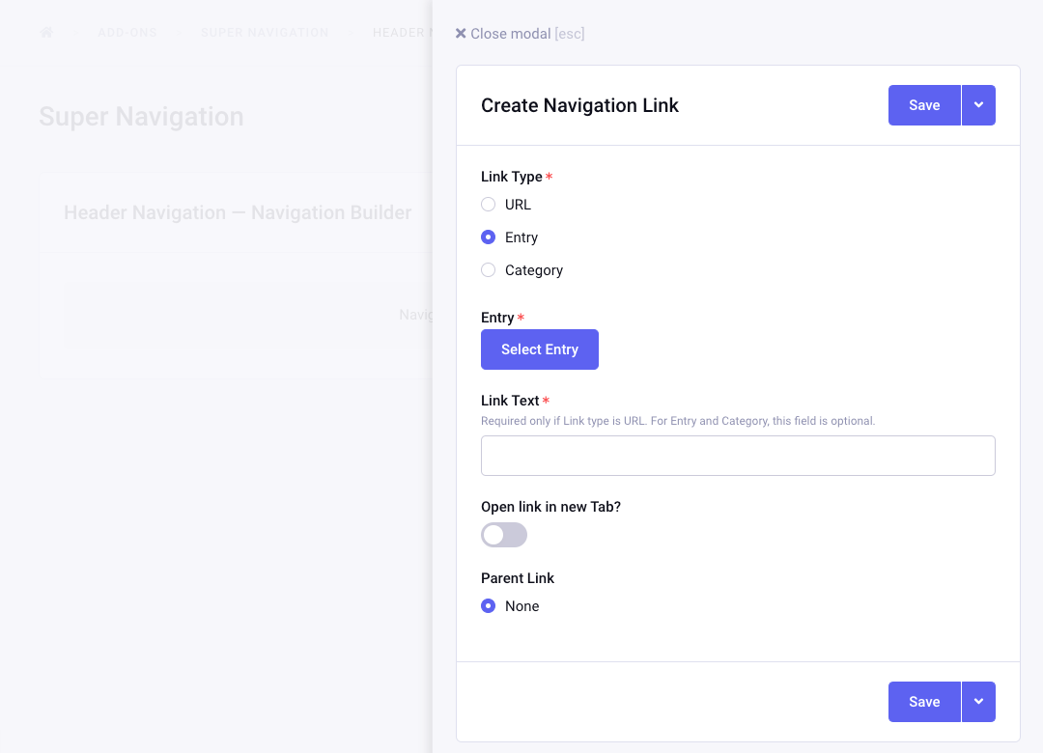Viewport: 1043px width, 753px height.
Task: Focus the Link Text input field
Action: 738,456
